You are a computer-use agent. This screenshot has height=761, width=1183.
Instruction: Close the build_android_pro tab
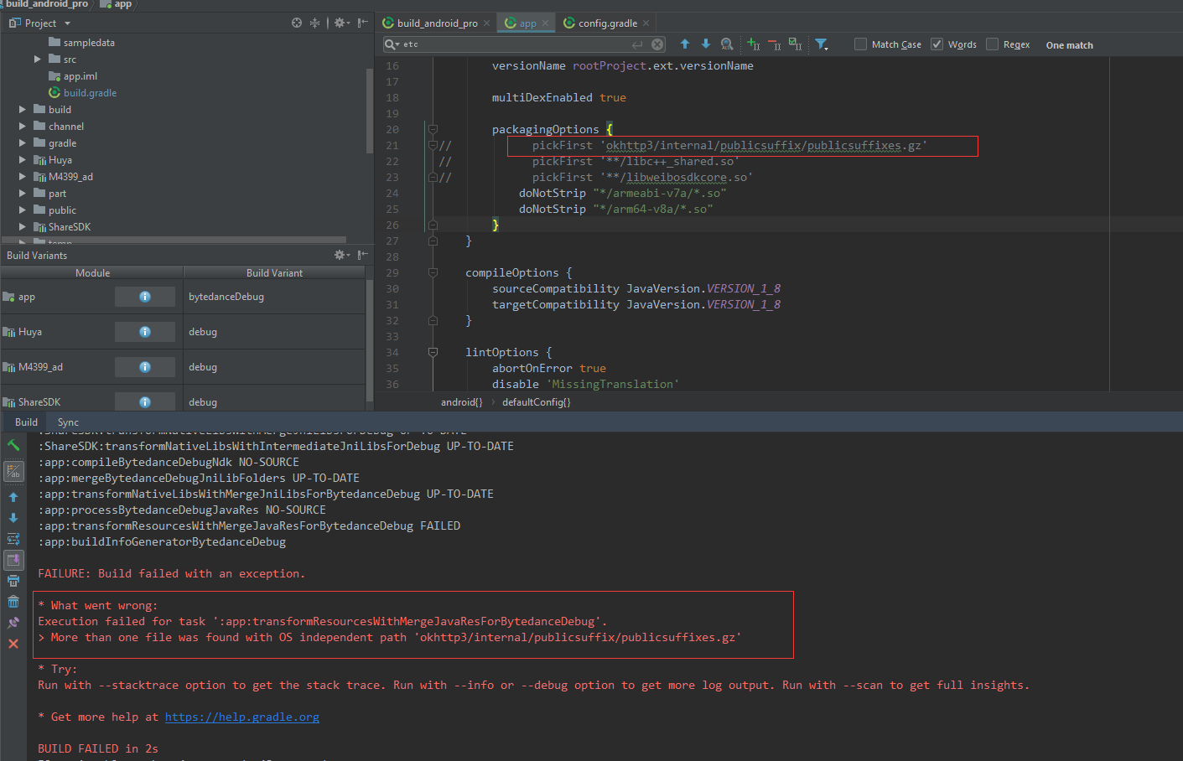click(487, 23)
